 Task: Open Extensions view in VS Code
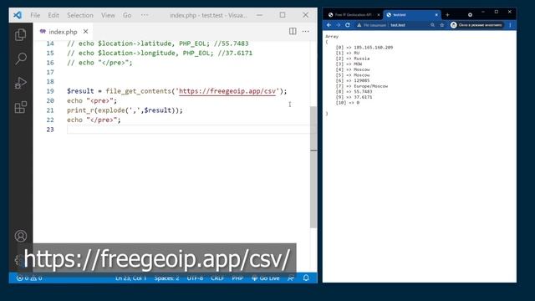[x=20, y=107]
